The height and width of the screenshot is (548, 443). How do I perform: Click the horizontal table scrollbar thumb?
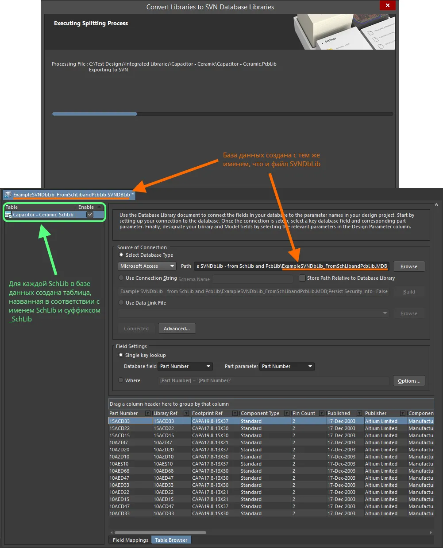click(160, 532)
